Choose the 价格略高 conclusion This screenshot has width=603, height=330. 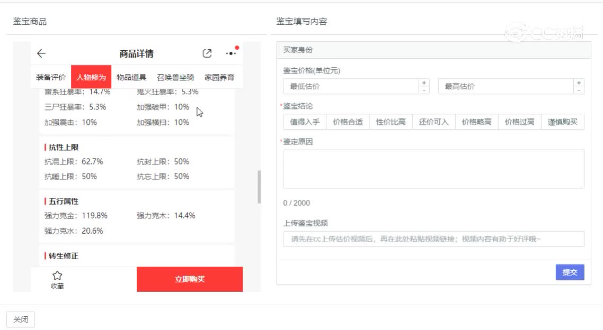pos(476,122)
